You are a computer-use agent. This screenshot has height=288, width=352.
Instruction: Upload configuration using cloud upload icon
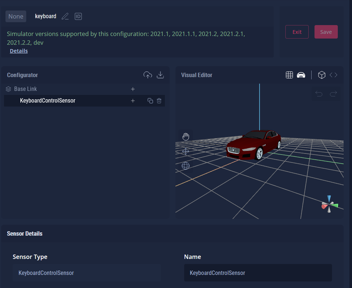[148, 75]
